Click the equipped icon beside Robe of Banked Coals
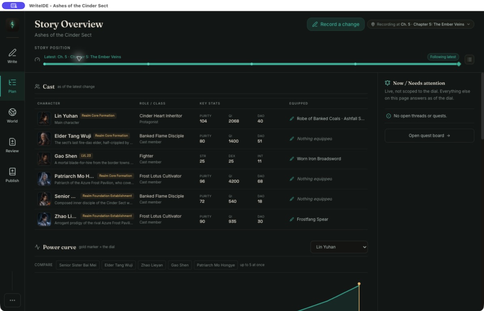Screen dimensions: 484x311 coord(292,119)
